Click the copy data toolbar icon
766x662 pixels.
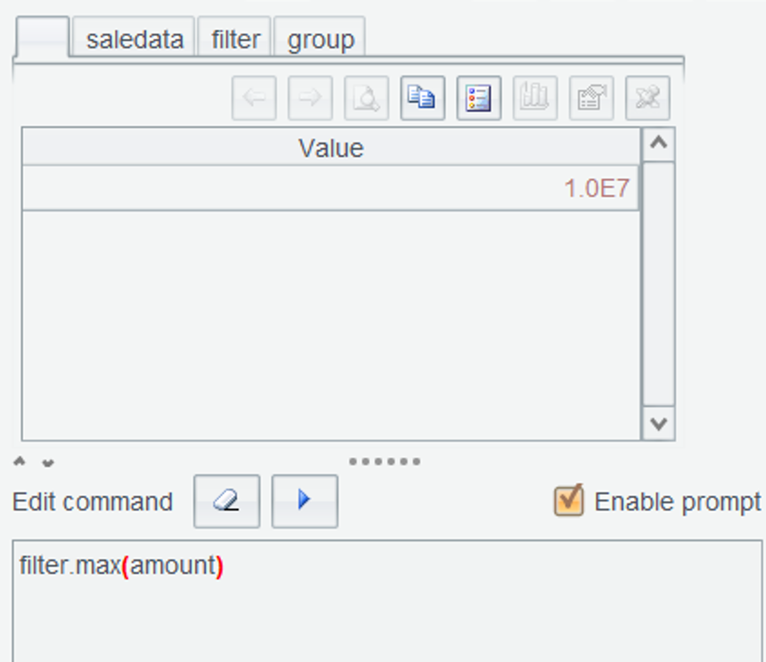pyautogui.click(x=422, y=98)
